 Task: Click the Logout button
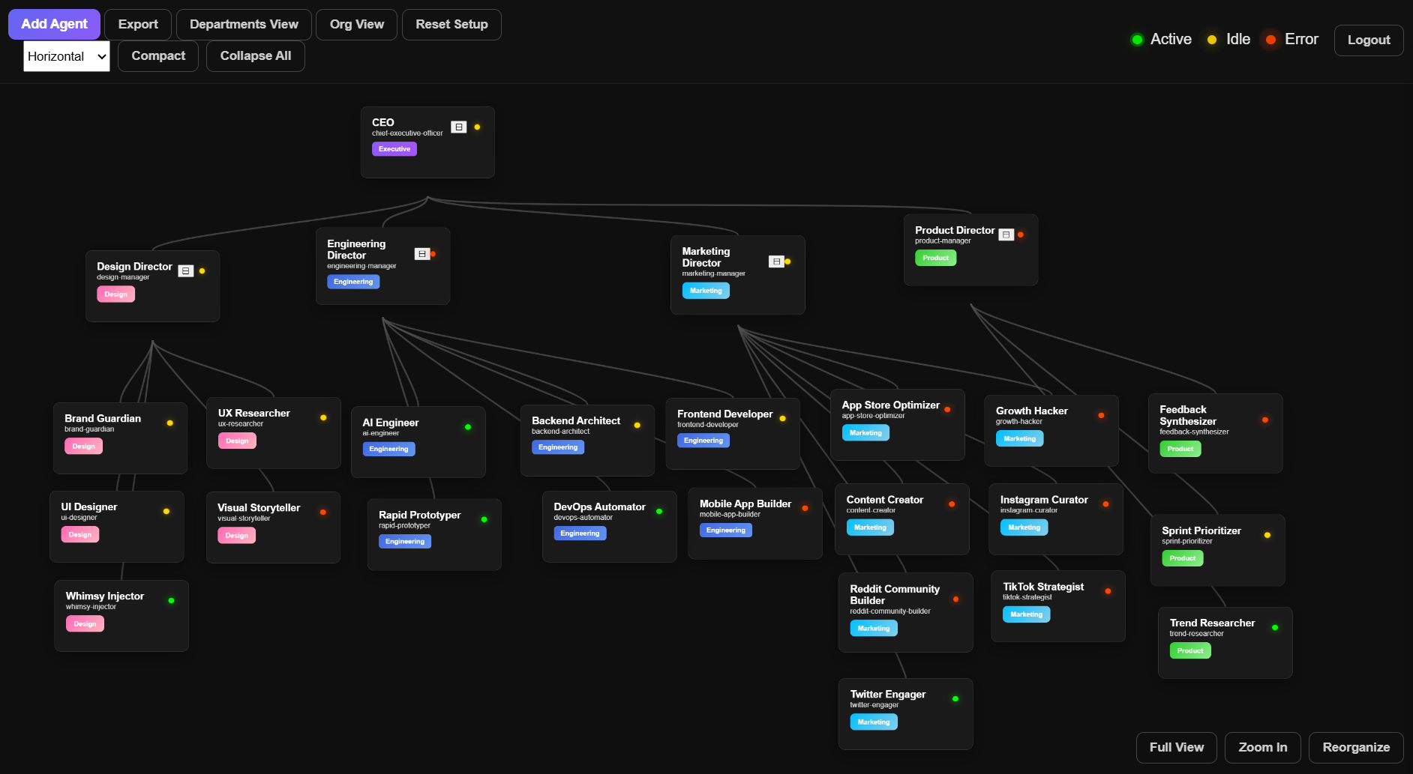point(1368,40)
